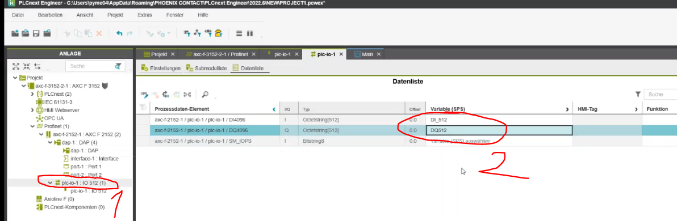Collapse the Prozessdaten-Element column with the blue chevron

click(x=274, y=109)
